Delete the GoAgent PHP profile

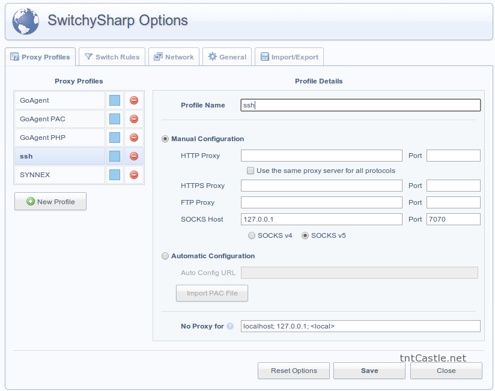pos(133,137)
